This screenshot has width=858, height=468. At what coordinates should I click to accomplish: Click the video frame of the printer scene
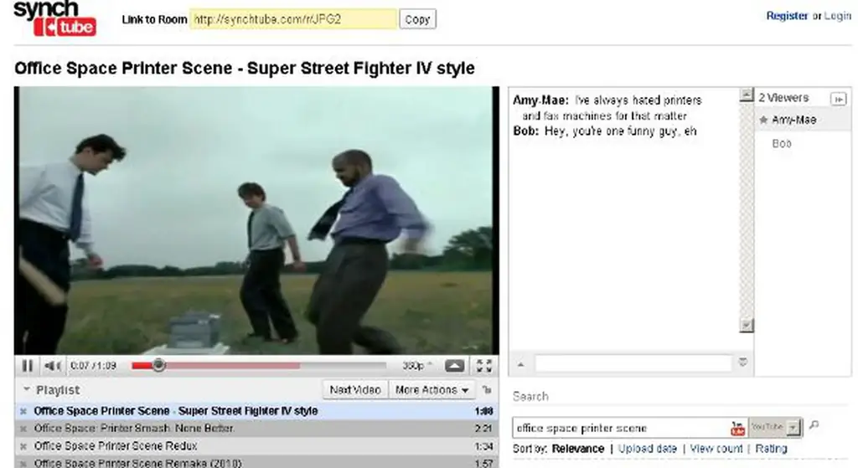pos(256,220)
